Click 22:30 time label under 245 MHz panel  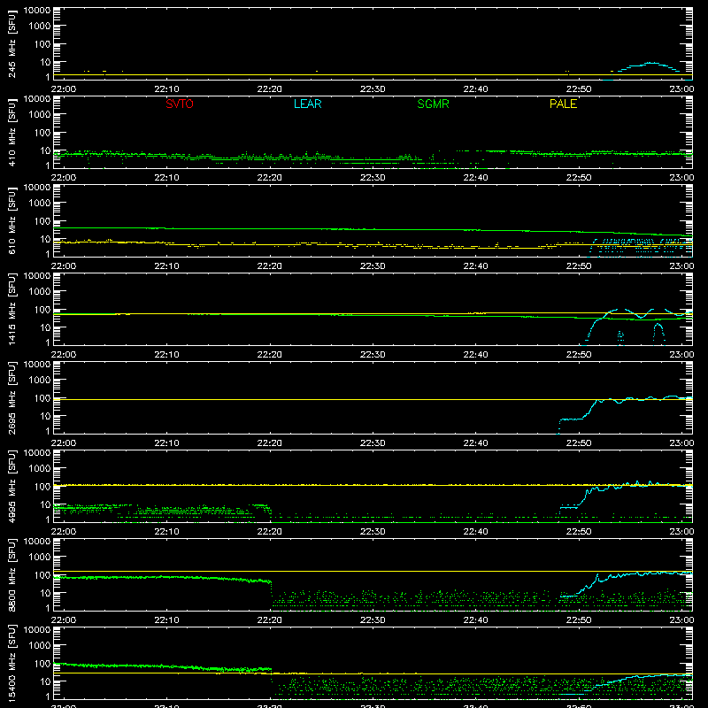pos(373,89)
